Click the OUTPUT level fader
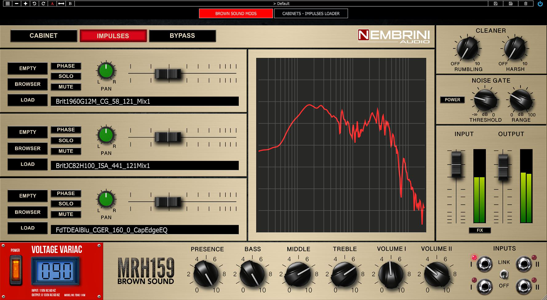The image size is (547, 300). click(503, 167)
